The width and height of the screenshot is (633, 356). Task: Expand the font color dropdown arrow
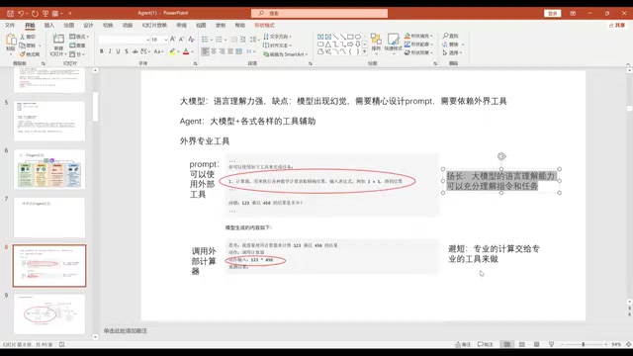point(192,51)
